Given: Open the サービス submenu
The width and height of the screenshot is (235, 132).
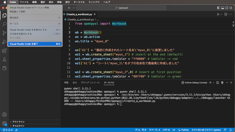Looking at the screenshot, I should [x=35, y=24].
